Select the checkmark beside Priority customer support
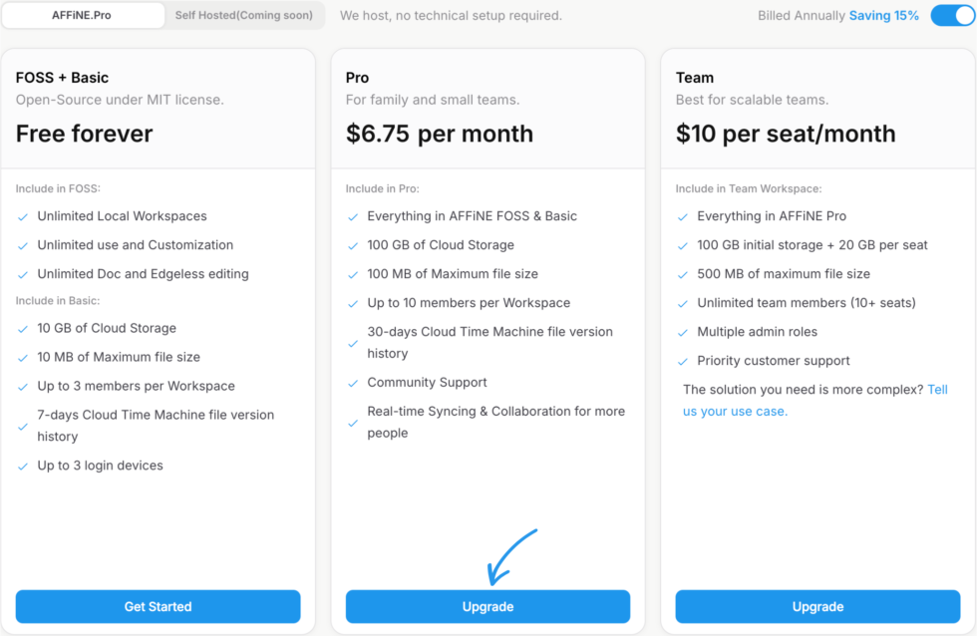The width and height of the screenshot is (977, 636). click(x=682, y=360)
